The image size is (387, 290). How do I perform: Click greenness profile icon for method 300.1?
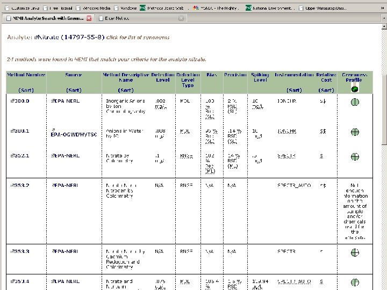(355, 132)
